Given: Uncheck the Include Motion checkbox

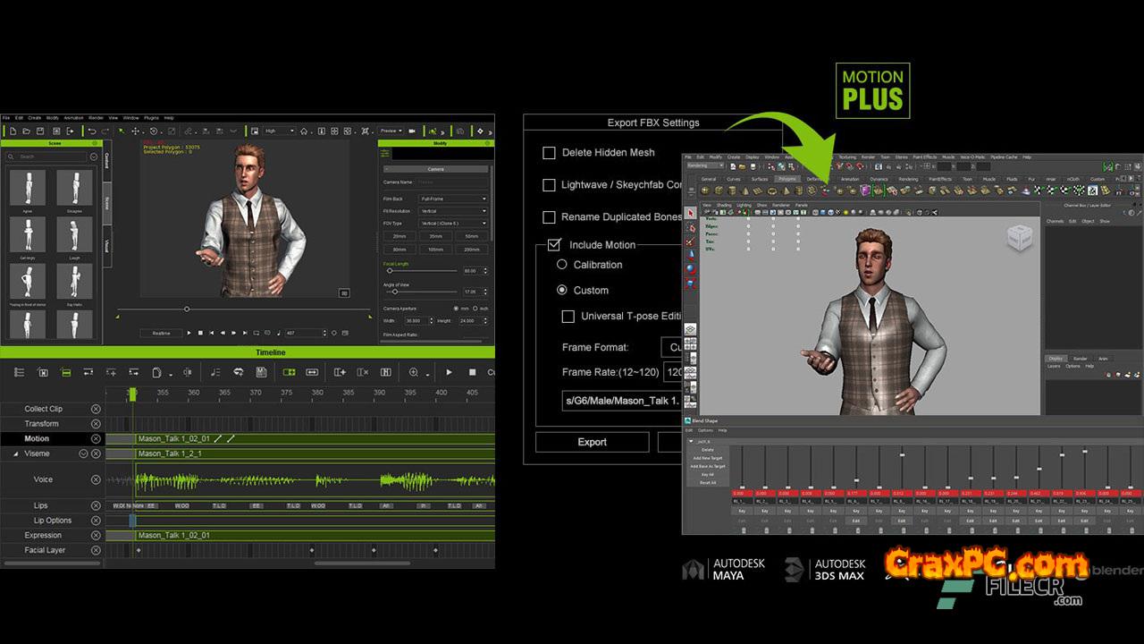Looking at the screenshot, I should click(554, 244).
